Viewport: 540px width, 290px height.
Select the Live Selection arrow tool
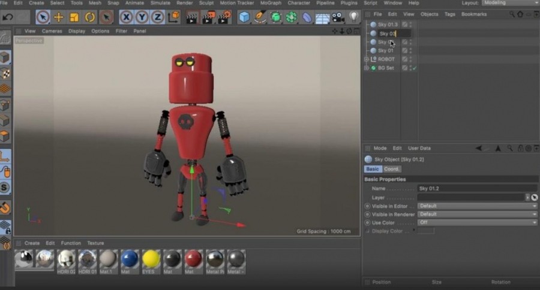tap(43, 17)
